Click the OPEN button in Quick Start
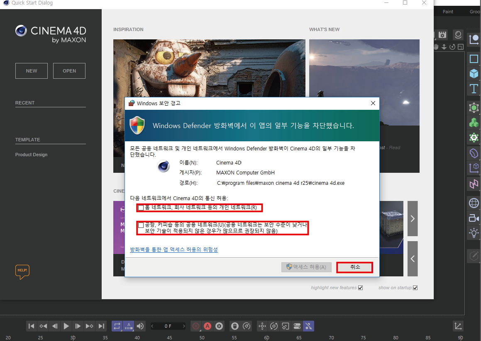The image size is (481, 341). pos(69,71)
